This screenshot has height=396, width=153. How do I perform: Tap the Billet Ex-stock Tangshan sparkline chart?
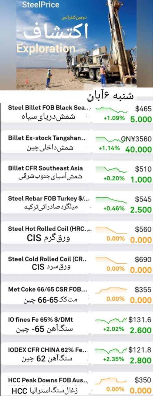pos(111,140)
